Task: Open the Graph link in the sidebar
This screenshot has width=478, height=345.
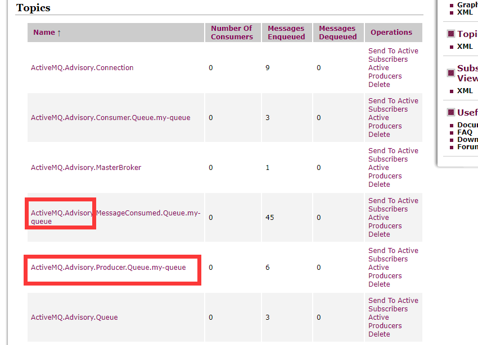Action: point(467,5)
